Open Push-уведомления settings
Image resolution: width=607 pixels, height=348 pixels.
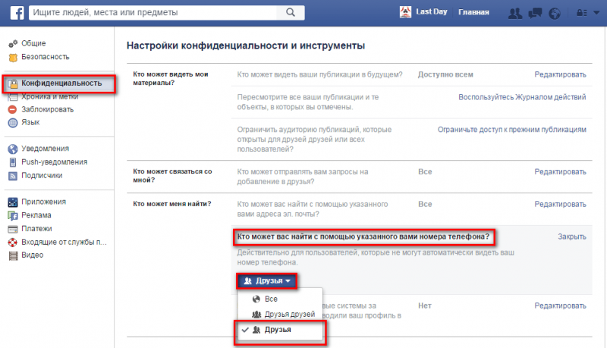coord(55,162)
